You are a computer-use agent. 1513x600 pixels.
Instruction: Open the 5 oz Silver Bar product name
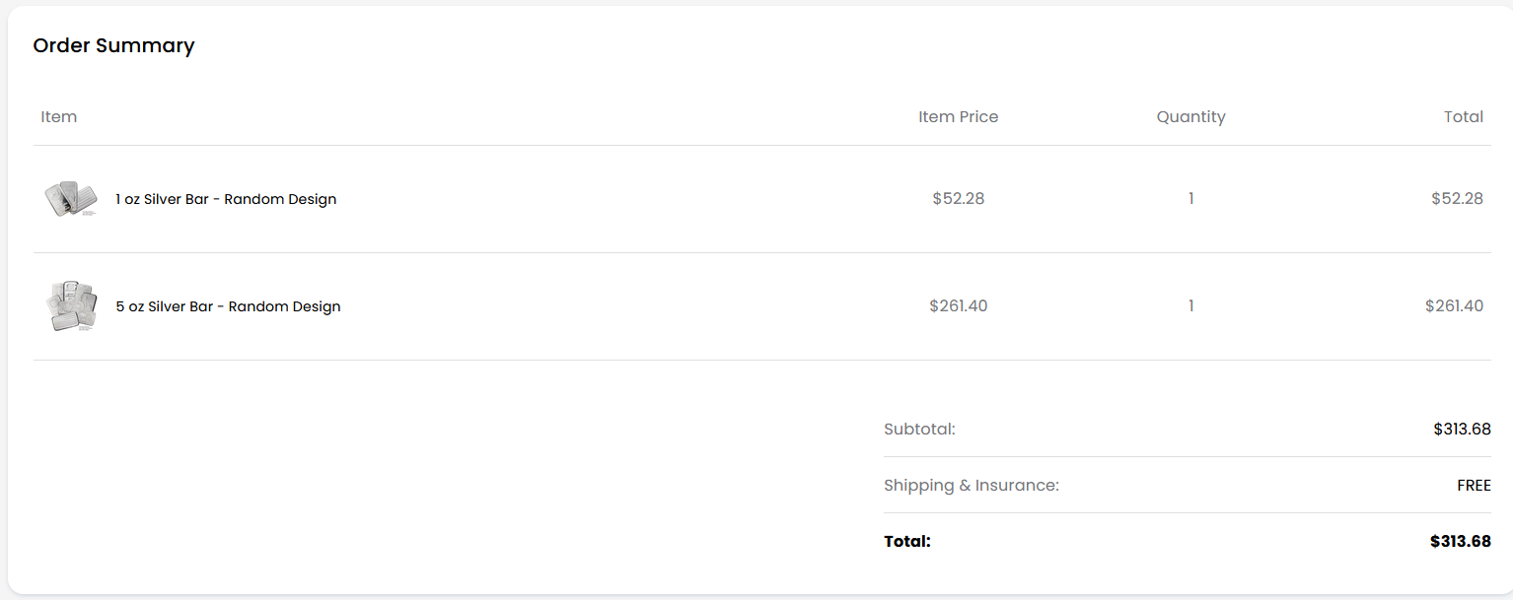click(x=228, y=306)
